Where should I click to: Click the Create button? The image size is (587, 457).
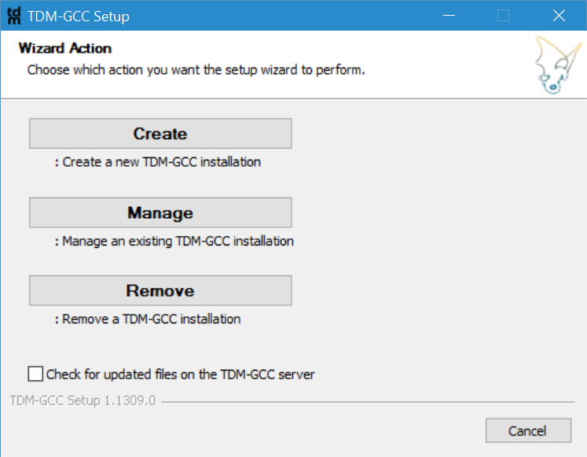pos(160,134)
